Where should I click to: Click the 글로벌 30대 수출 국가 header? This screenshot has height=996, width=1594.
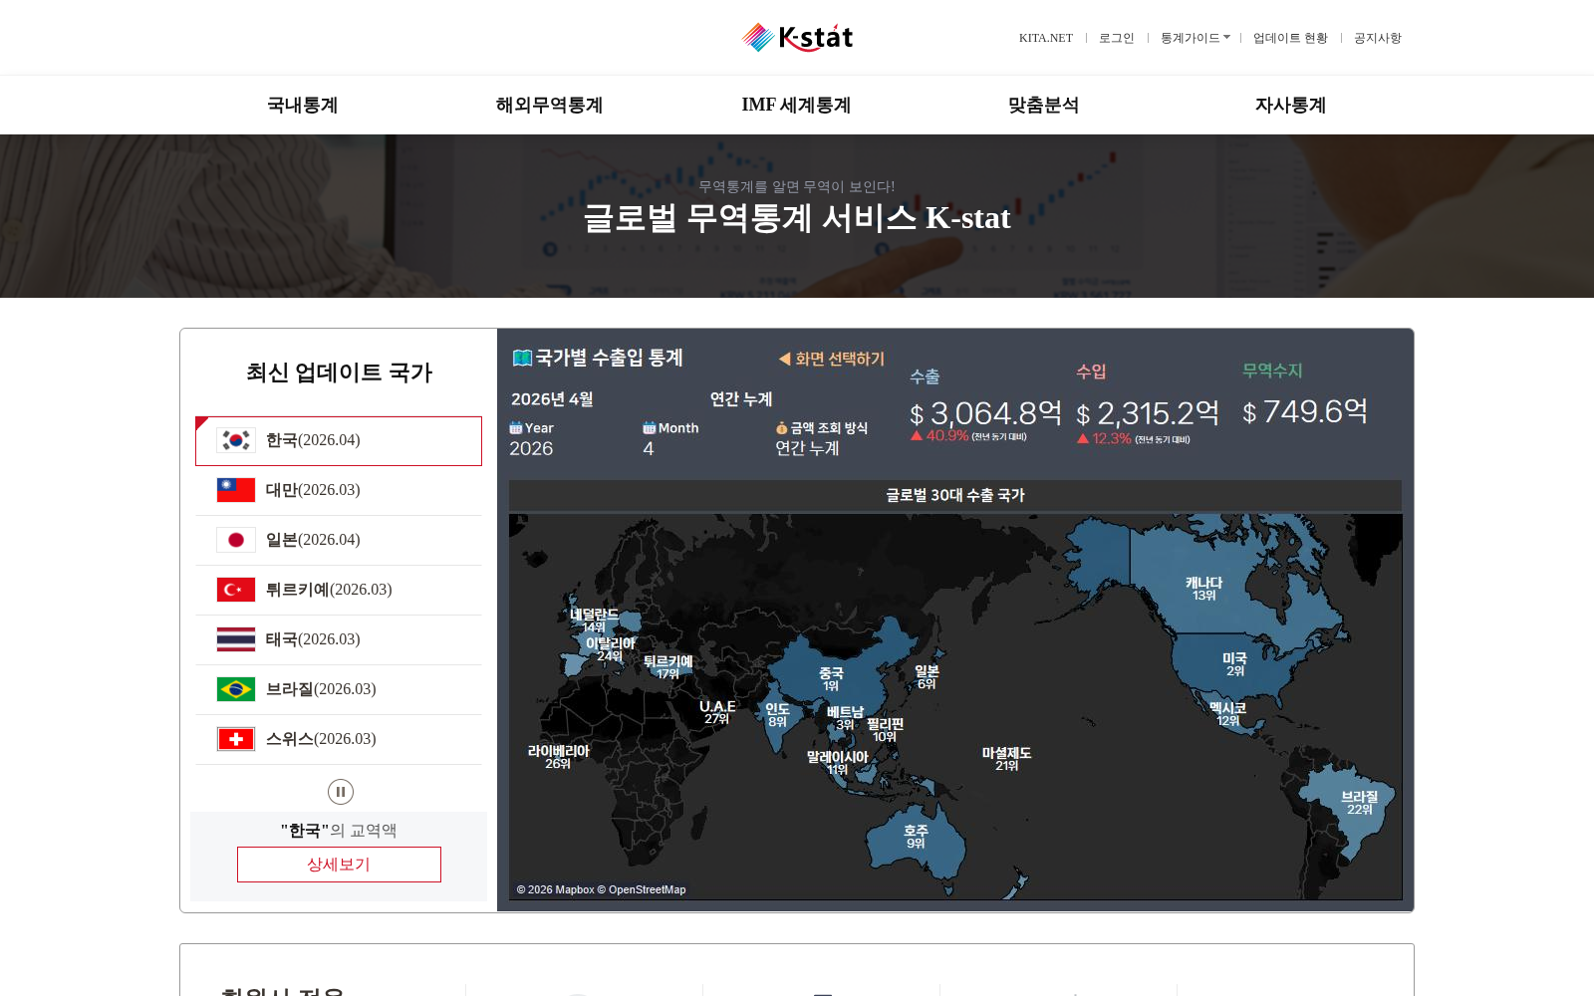tap(955, 495)
